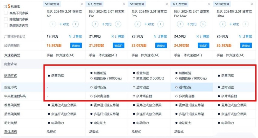This screenshot has width=258, height=138.
Task: Click 询底价 beside 23.08万起
Action: [x=161, y=46]
